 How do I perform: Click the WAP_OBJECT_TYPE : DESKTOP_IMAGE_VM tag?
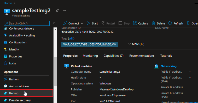point(90,44)
